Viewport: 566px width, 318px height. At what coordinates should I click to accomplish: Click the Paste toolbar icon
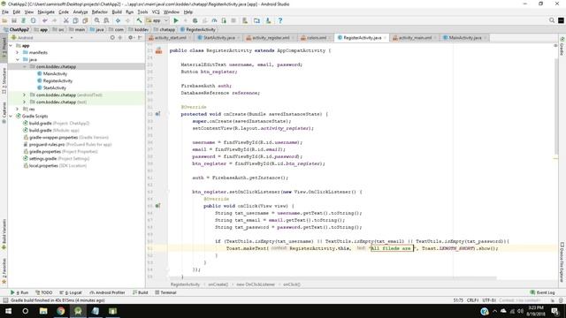pos(85,20)
